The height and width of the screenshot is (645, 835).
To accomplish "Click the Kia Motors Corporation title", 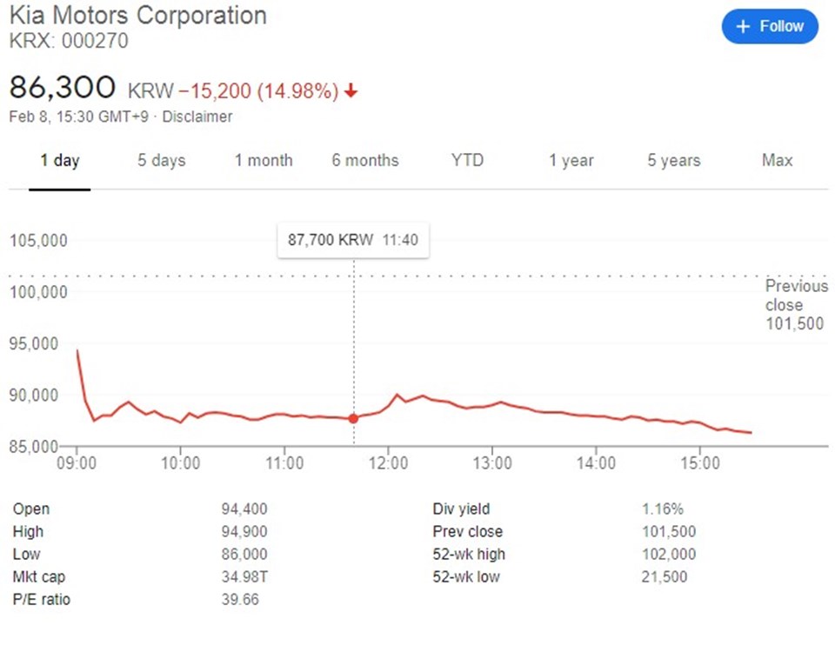I will 137,16.
